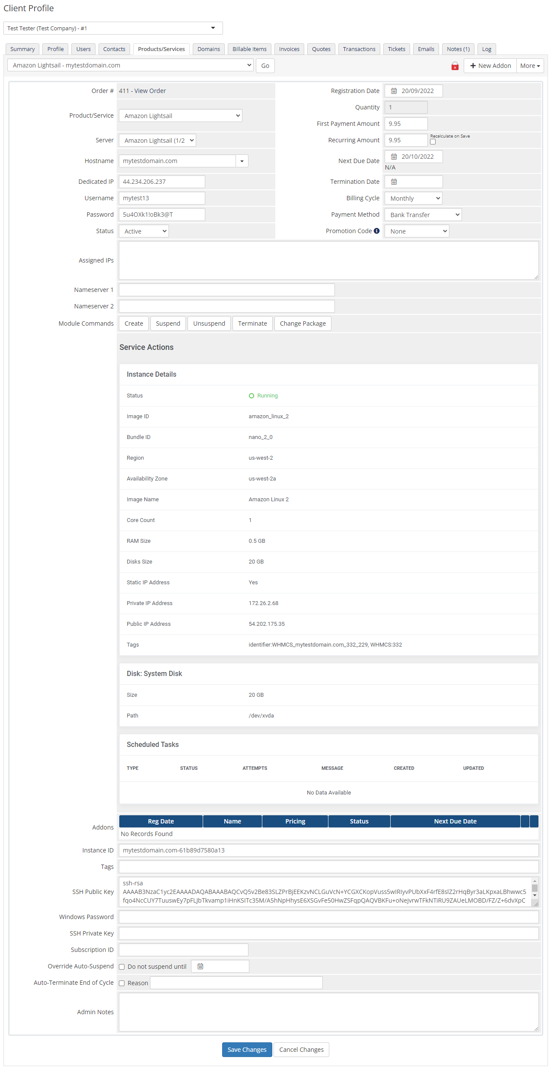Click Recurring Amount field

click(406, 140)
